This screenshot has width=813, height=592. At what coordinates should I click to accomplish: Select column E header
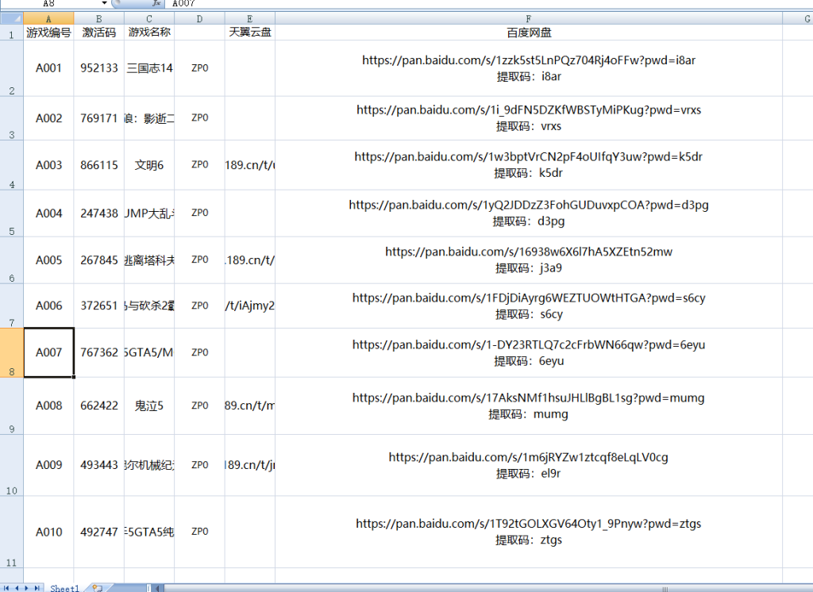coord(250,19)
